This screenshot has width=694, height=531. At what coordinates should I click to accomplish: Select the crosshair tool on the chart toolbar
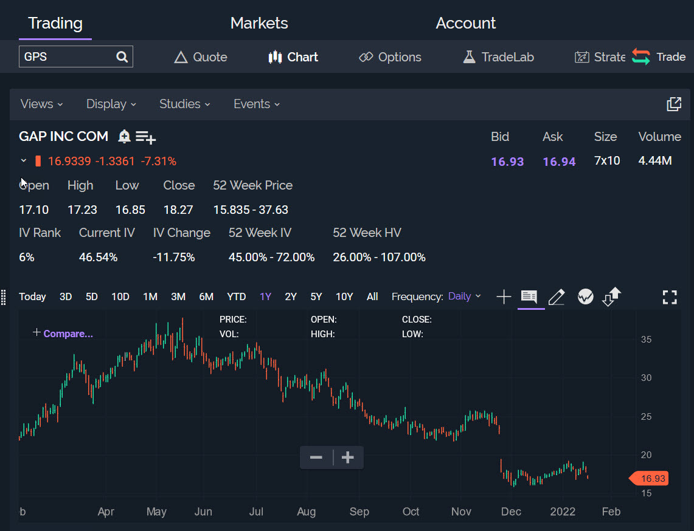[504, 296]
